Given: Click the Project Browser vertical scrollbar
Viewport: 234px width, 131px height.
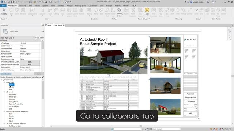Looking at the screenshot, I should pos(43,90).
